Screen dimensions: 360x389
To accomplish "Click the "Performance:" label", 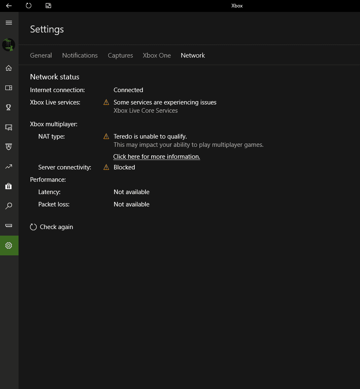I will click(x=48, y=180).
